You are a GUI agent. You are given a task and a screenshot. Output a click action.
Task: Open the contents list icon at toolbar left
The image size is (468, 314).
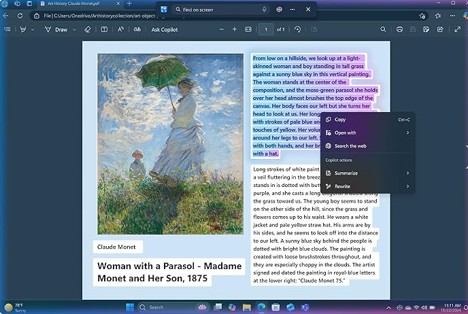click(x=7, y=29)
